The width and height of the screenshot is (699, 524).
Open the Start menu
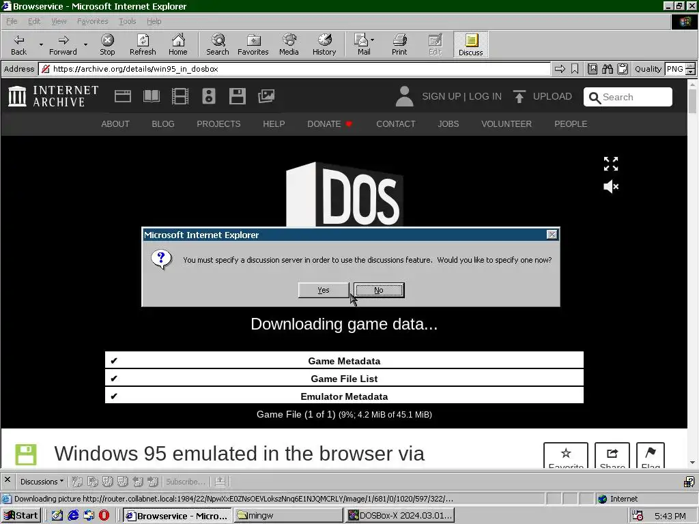[x=21, y=516]
